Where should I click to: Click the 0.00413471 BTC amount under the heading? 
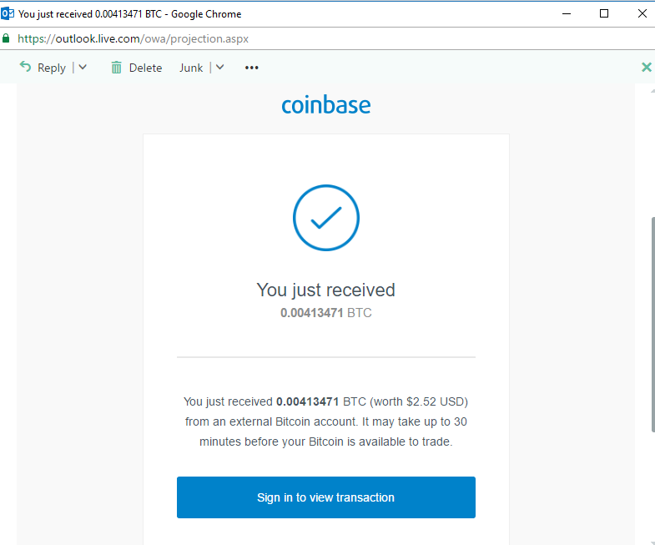pyautogui.click(x=325, y=313)
